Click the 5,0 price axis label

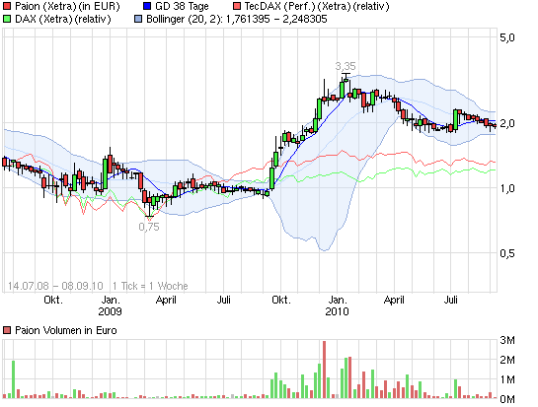pos(507,37)
